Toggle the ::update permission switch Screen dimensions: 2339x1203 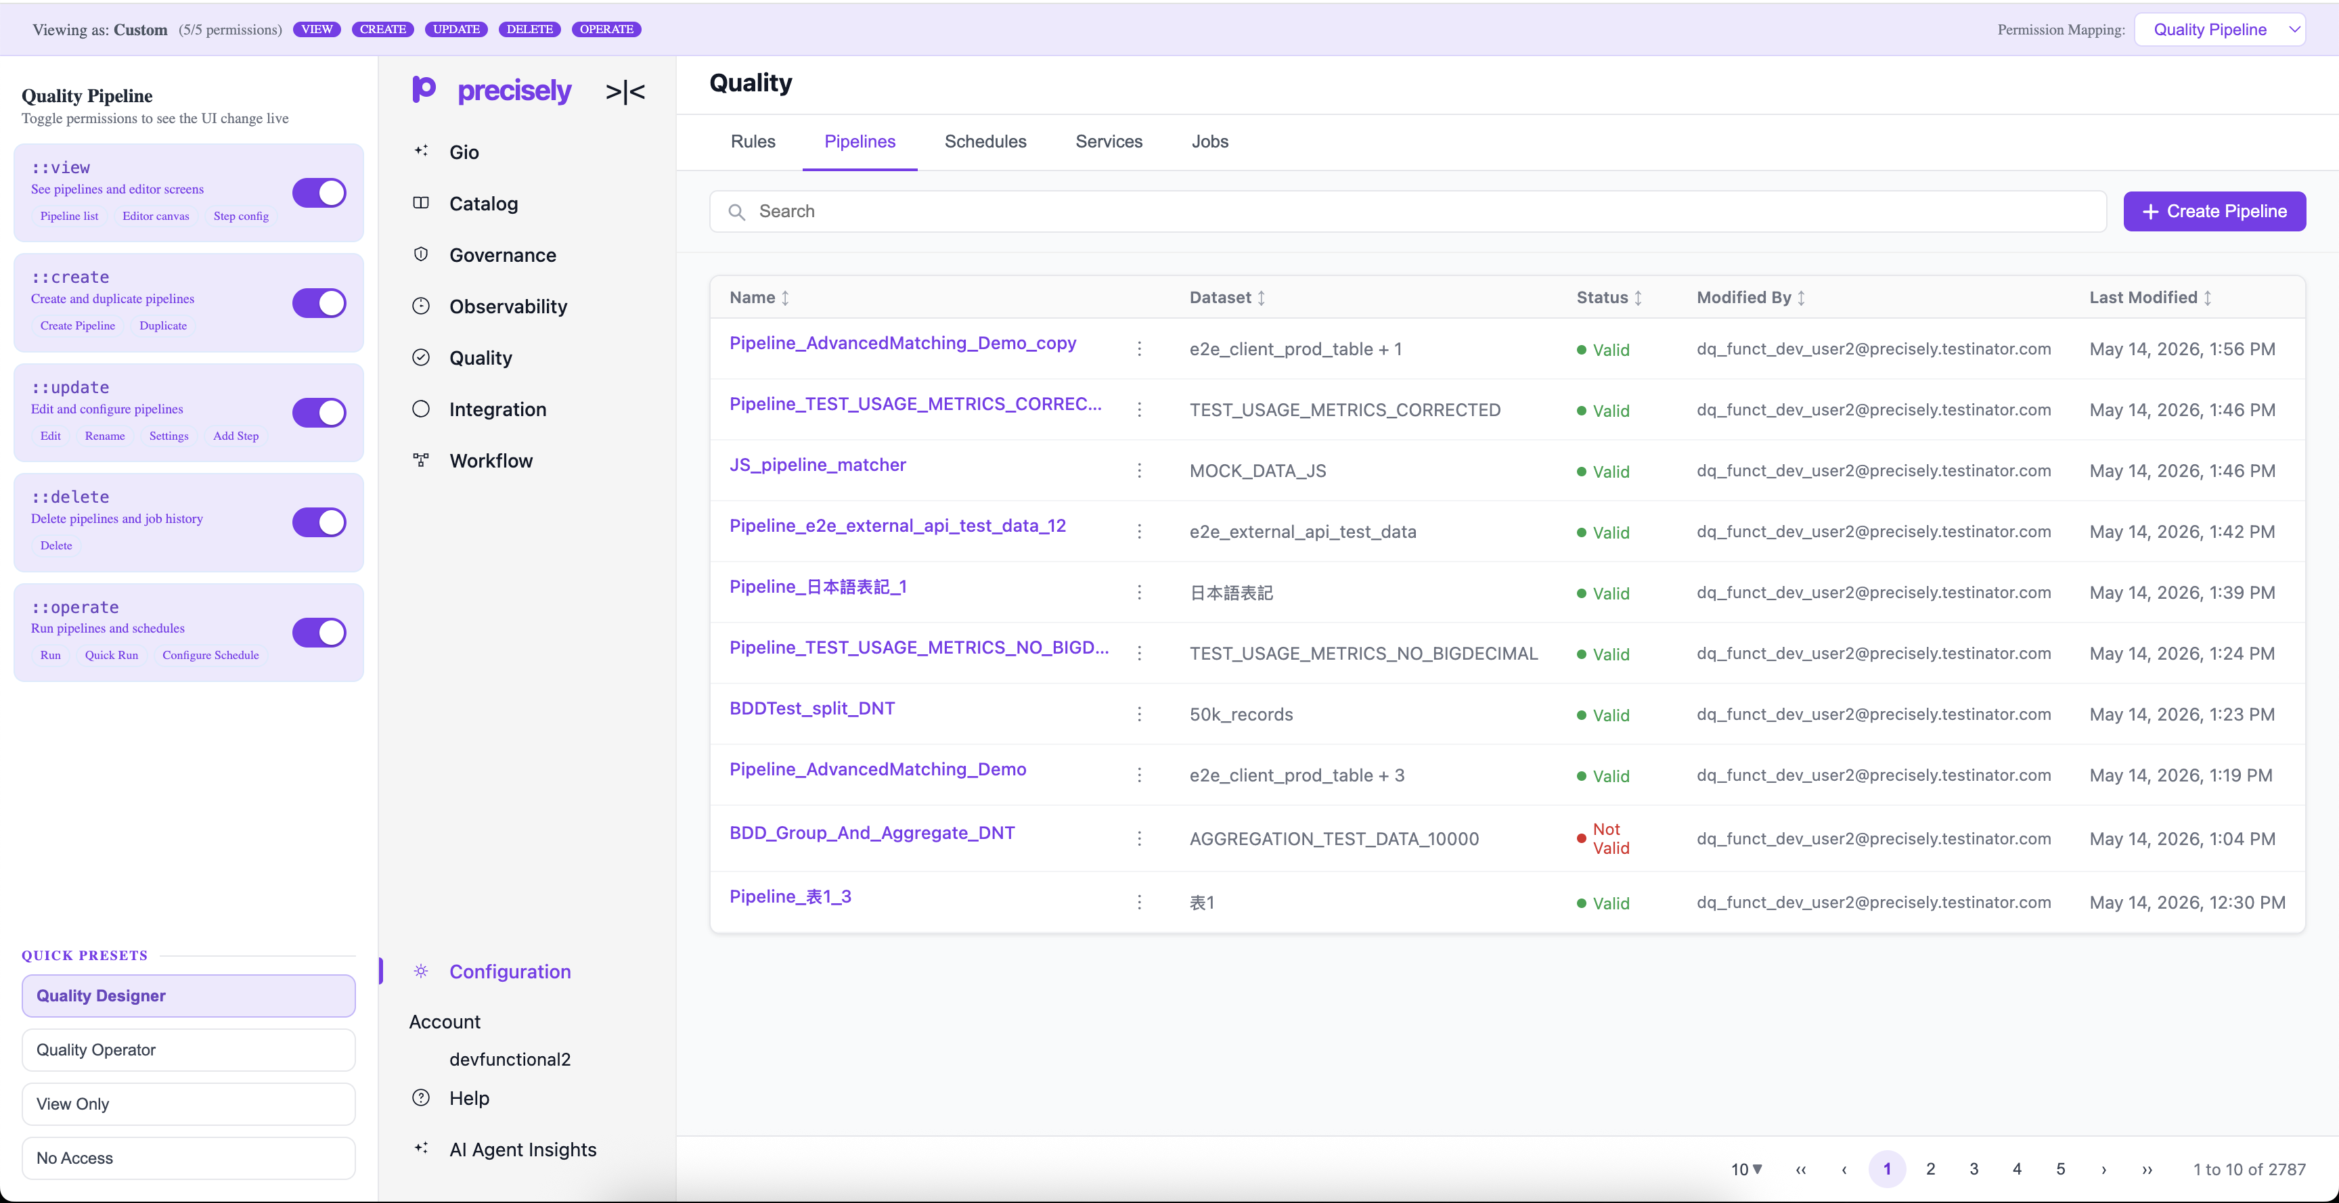tap(319, 412)
